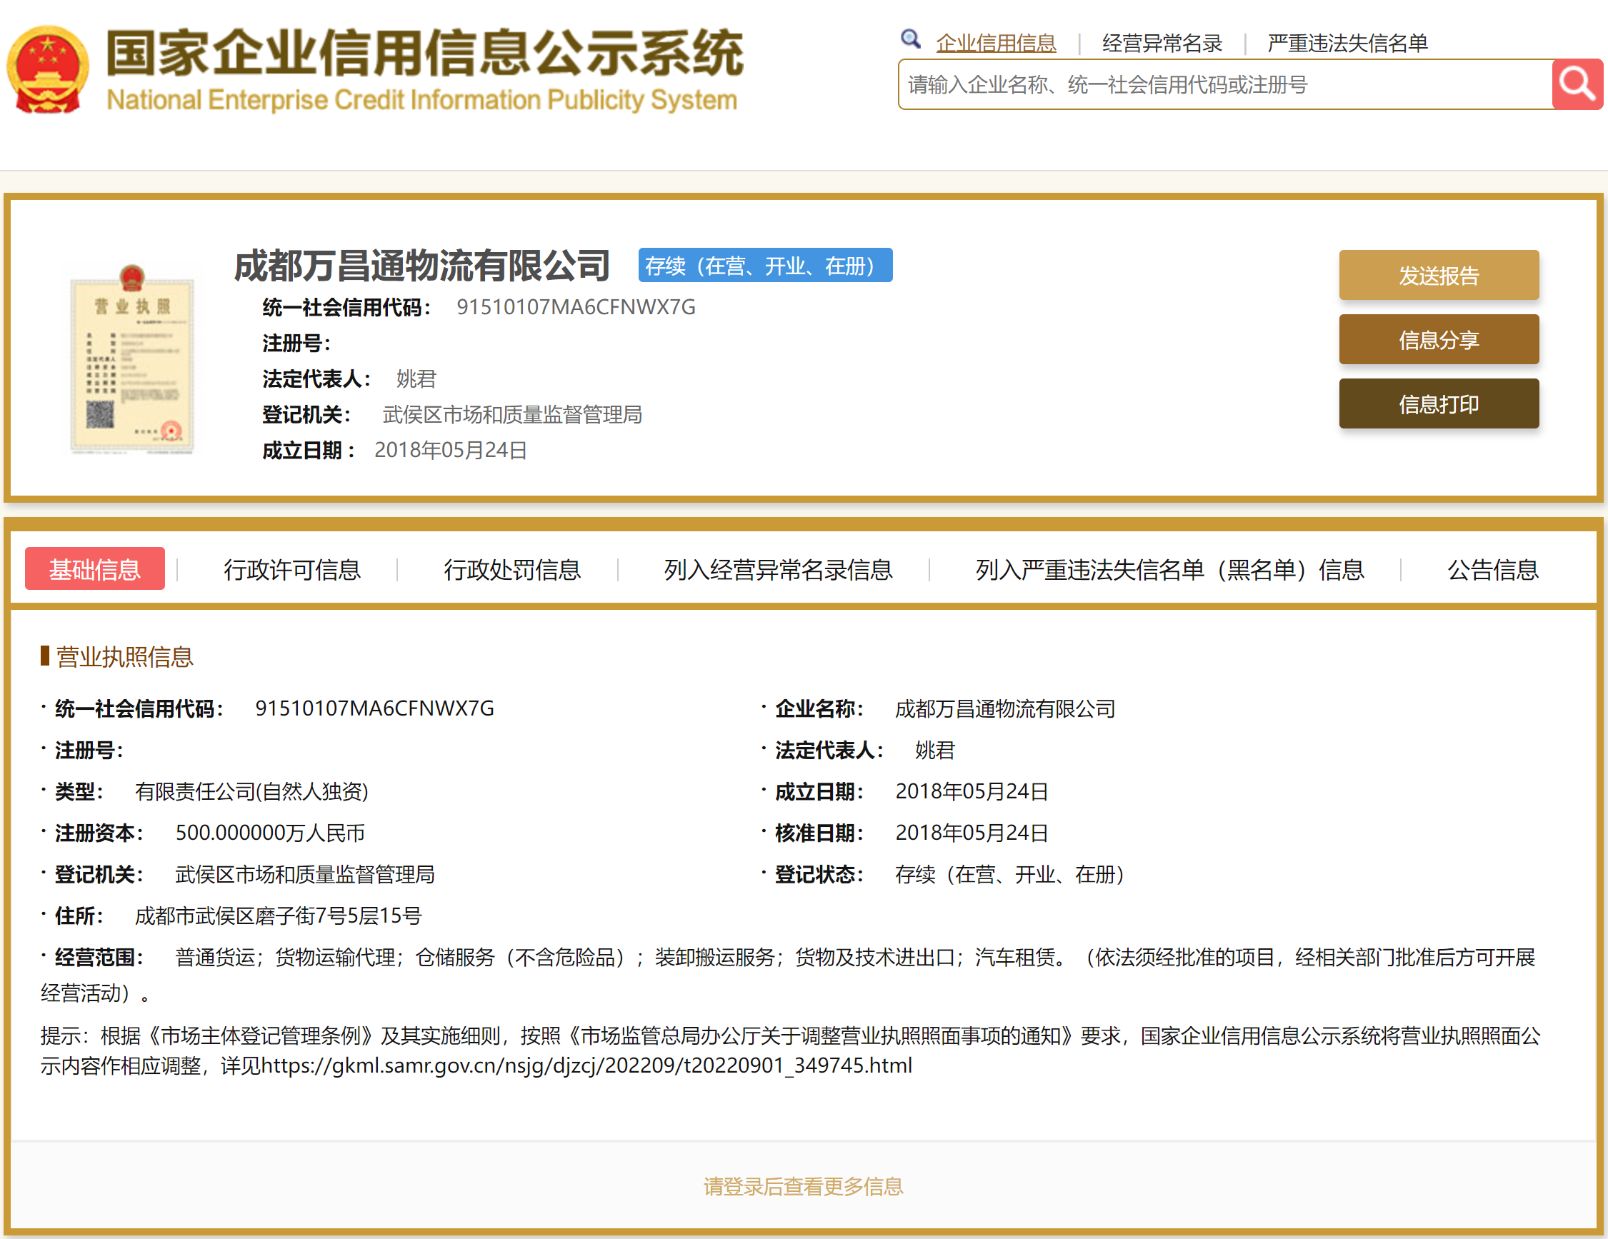Switch to the 基础信息 tab

click(95, 569)
